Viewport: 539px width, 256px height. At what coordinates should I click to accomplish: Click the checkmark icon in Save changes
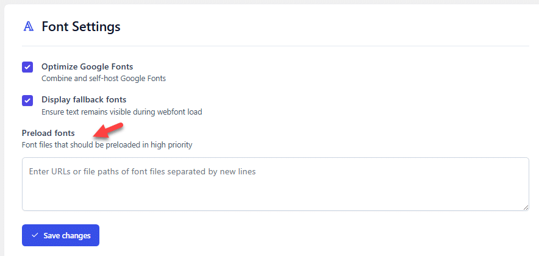pyautogui.click(x=34, y=235)
